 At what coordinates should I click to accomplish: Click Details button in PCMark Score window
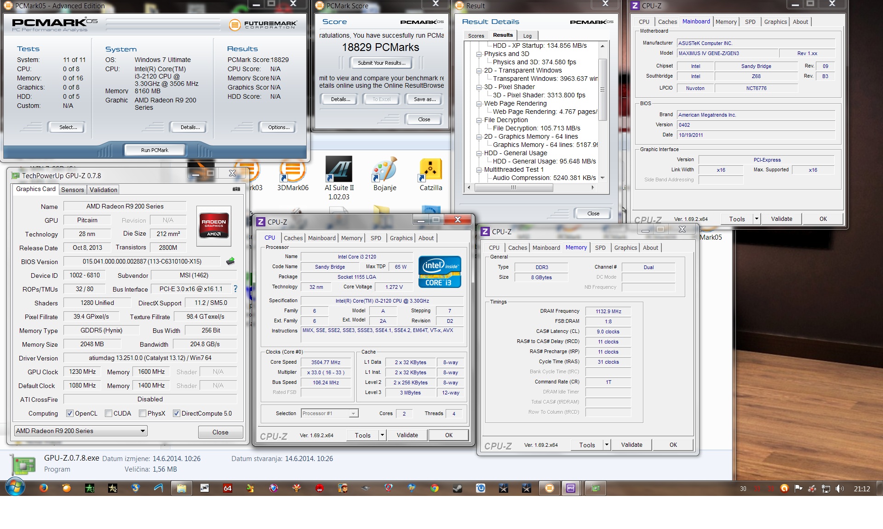(x=340, y=99)
